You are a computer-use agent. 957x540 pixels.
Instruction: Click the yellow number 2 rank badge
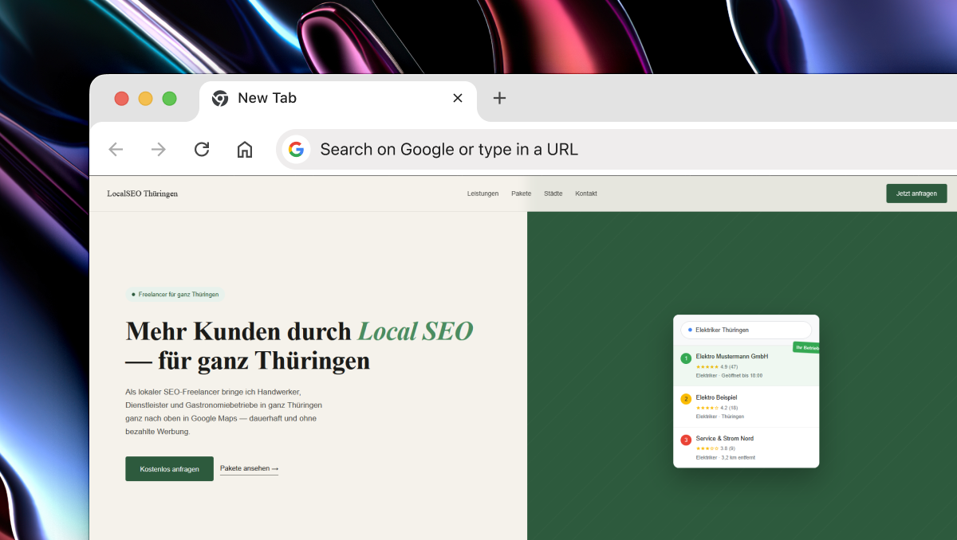tap(686, 399)
